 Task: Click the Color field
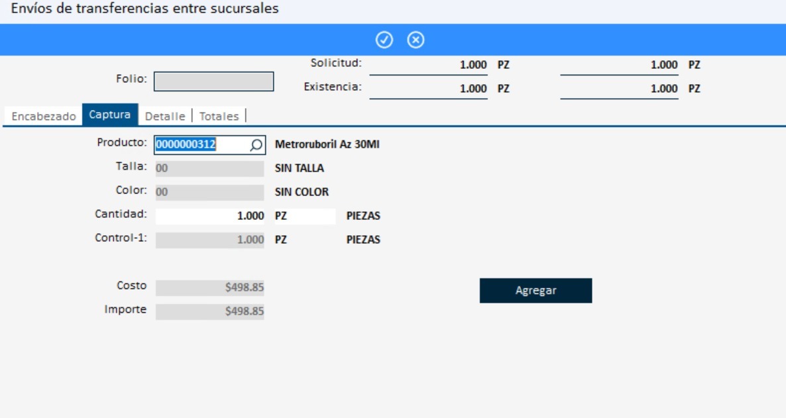209,193
